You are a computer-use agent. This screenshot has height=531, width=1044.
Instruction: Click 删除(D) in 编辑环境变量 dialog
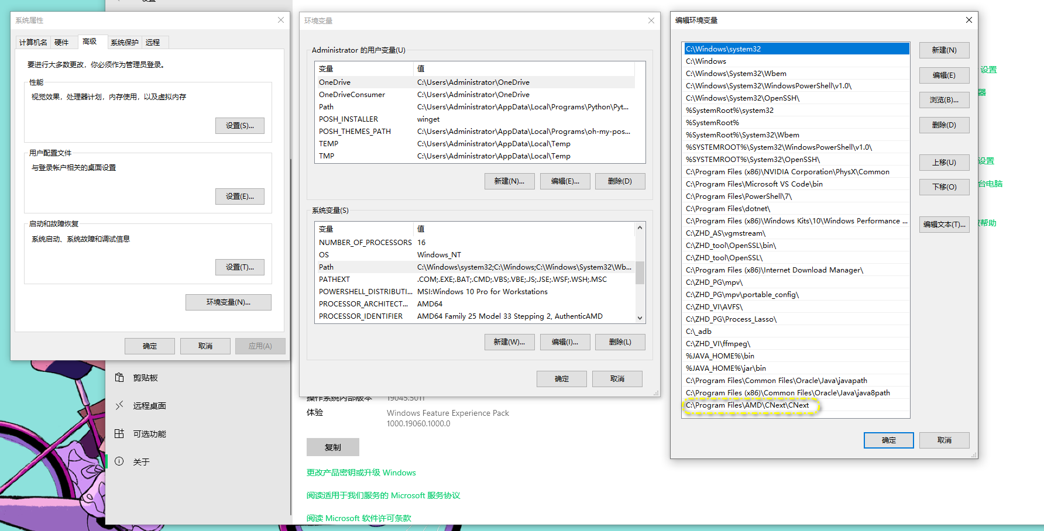click(945, 125)
